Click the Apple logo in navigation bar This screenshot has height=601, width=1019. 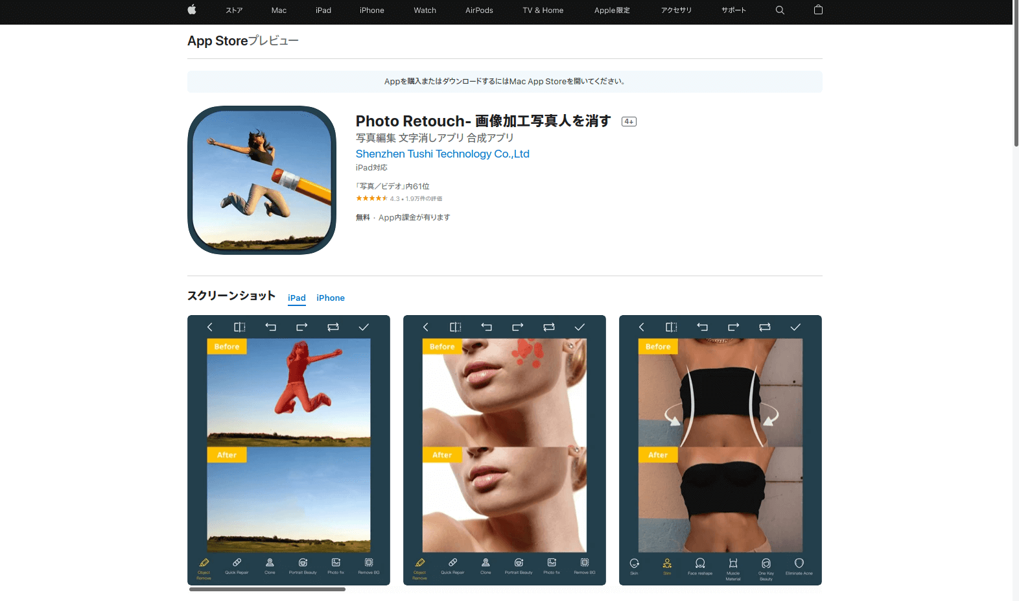[192, 10]
